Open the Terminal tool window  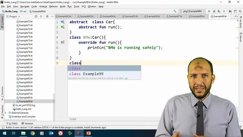pos(27,123)
